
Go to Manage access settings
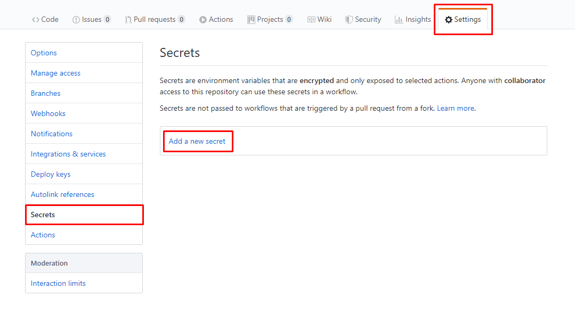[55, 73]
